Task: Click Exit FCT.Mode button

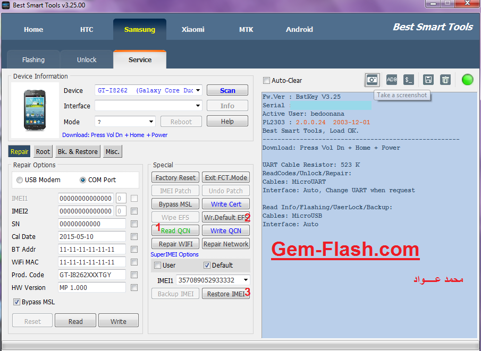Action: point(226,177)
